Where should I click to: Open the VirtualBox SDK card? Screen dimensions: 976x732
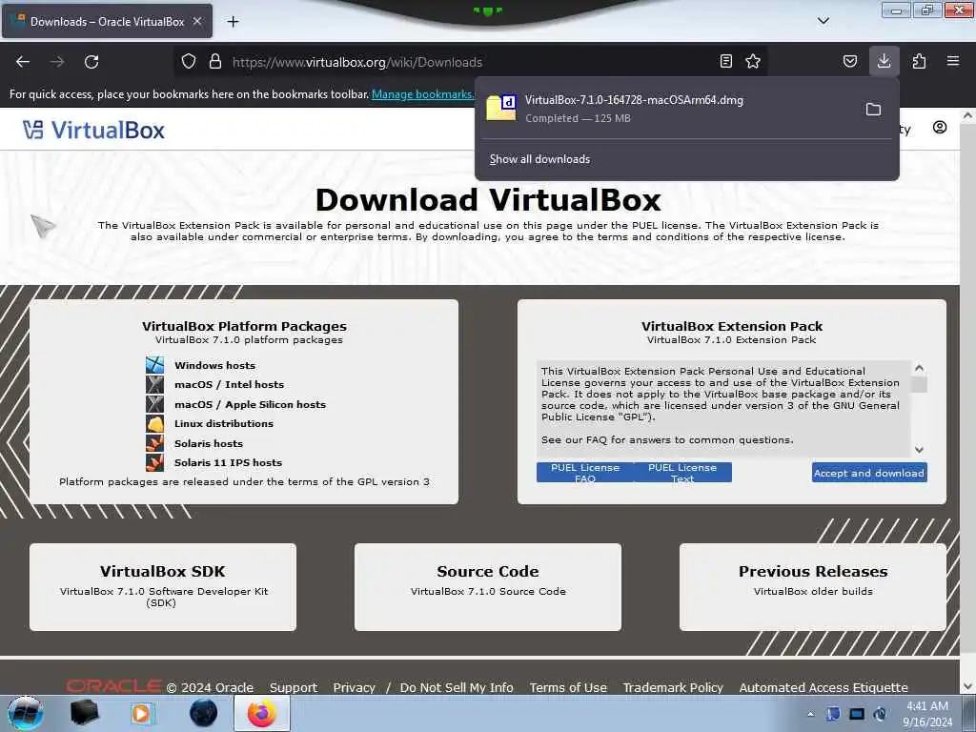point(163,587)
